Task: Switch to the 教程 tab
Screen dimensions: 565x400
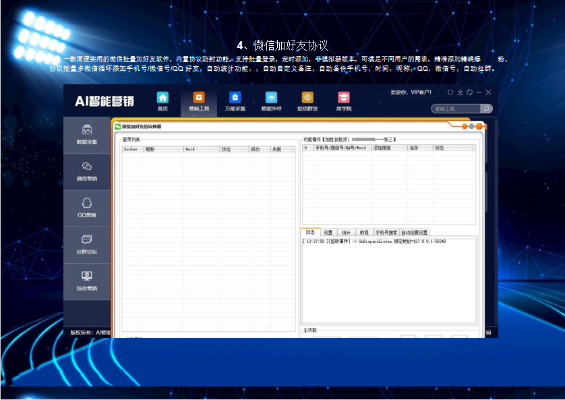Action: coord(364,233)
